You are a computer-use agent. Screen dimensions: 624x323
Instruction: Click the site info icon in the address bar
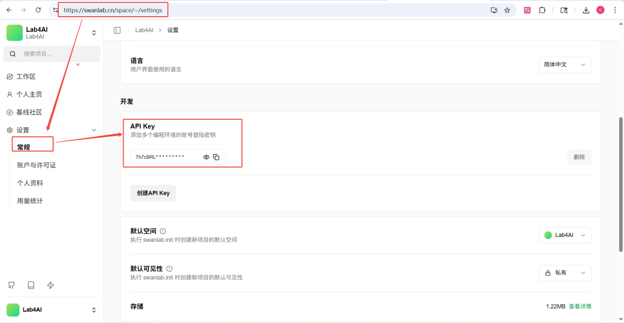click(55, 10)
